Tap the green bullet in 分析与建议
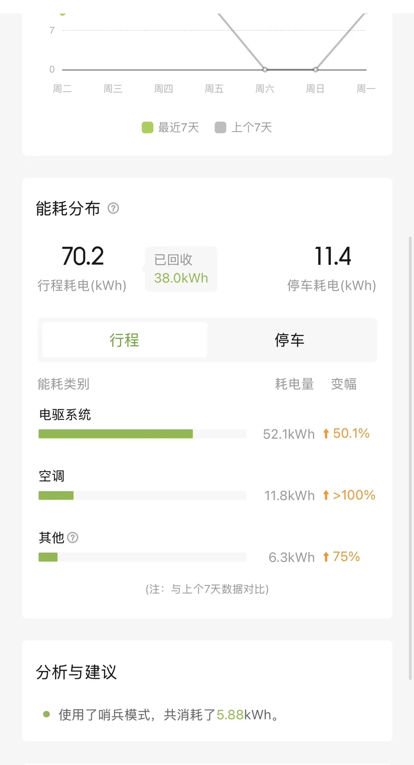414x765 pixels. [46, 714]
